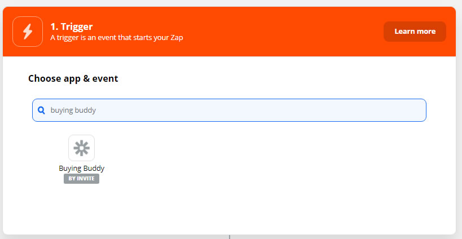The height and width of the screenshot is (239, 462).
Task: Click the Buying Buddy app name label
Action: click(82, 168)
